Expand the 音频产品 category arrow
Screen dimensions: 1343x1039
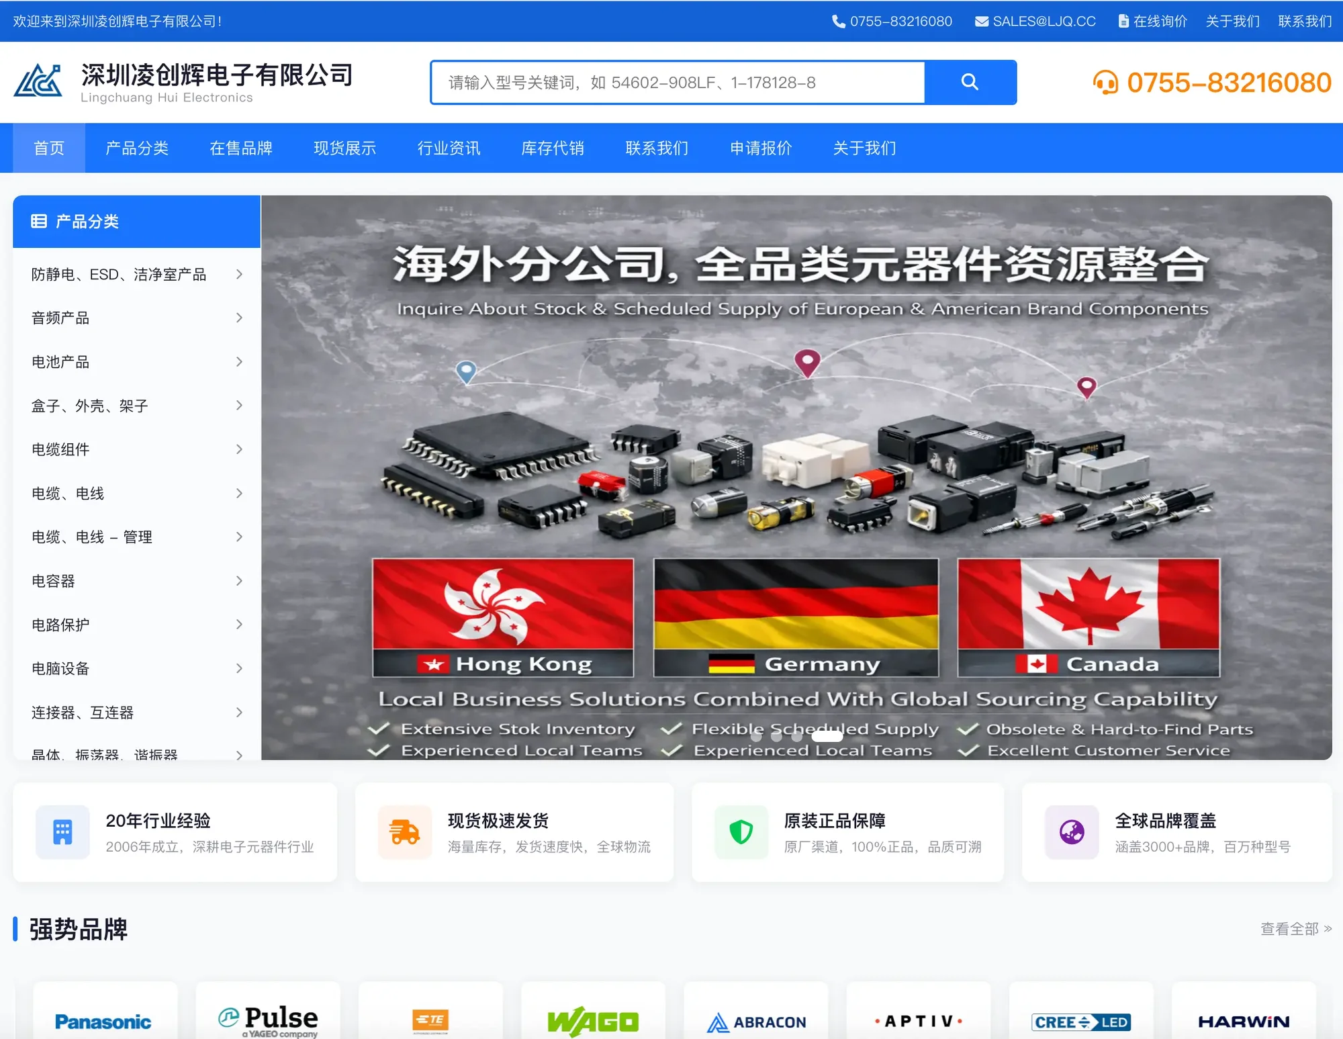pyautogui.click(x=239, y=318)
